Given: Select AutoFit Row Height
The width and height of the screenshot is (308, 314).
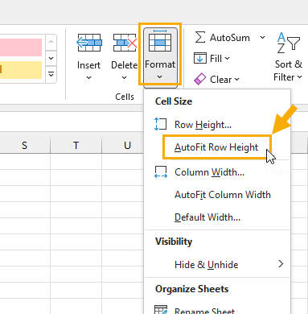Looking at the screenshot, I should [x=216, y=147].
